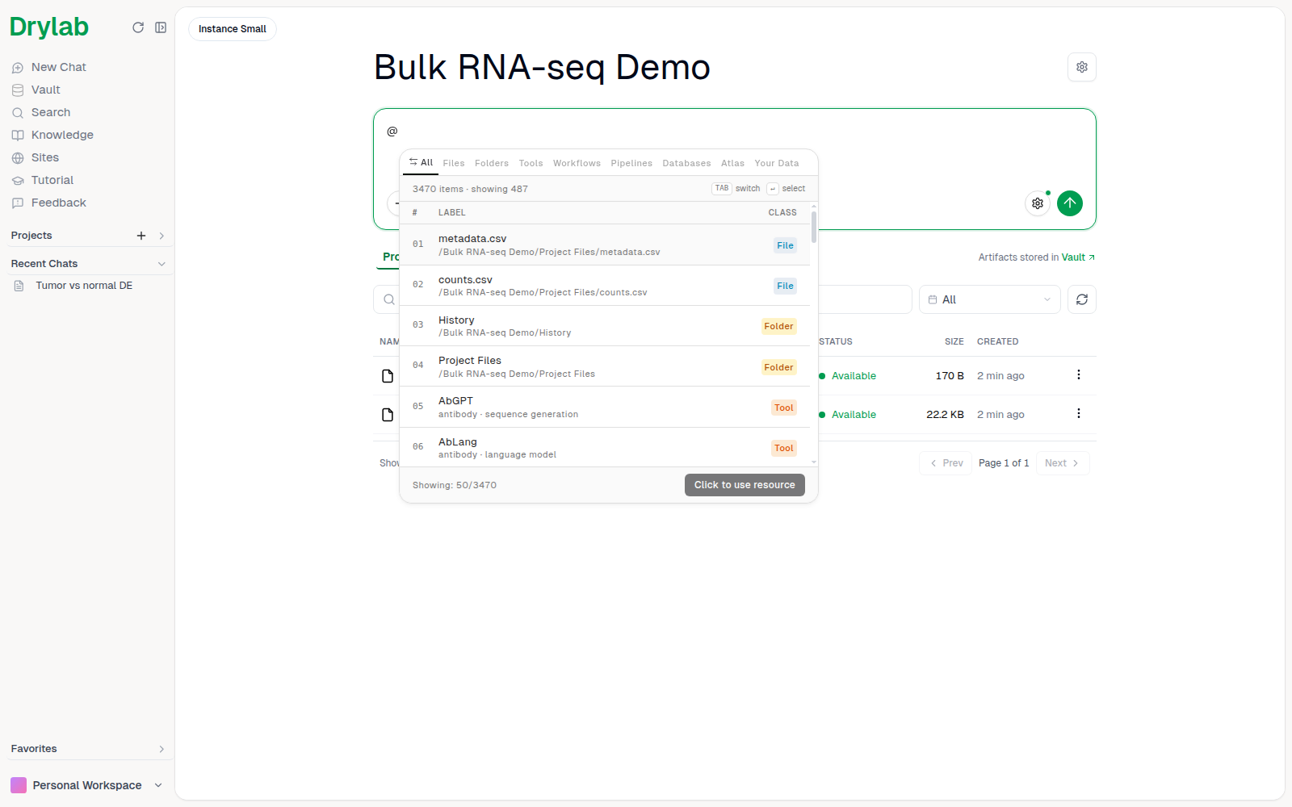Screen dimensions: 1292x807
Task: Open Personal Workspace switcher
Action: click(x=86, y=785)
